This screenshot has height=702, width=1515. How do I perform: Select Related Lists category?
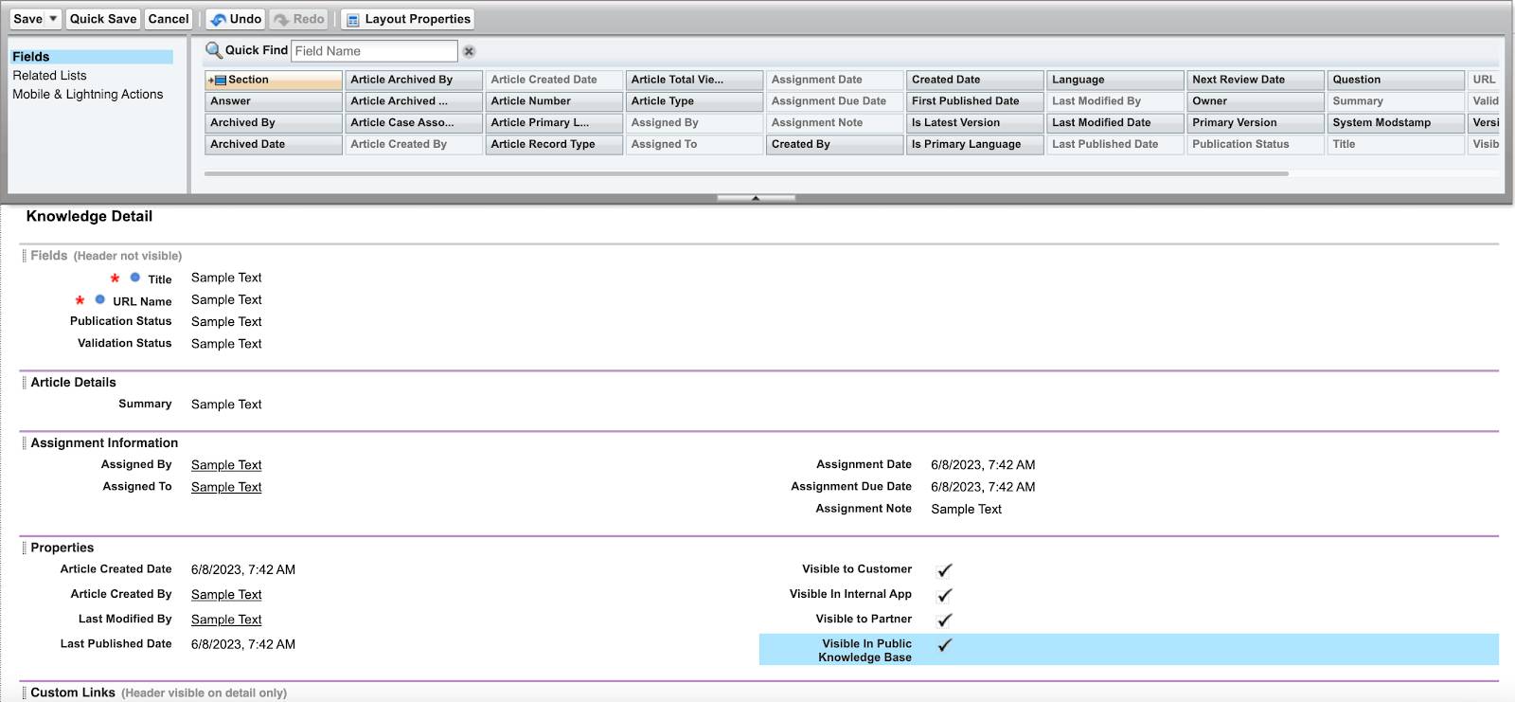[x=49, y=76]
